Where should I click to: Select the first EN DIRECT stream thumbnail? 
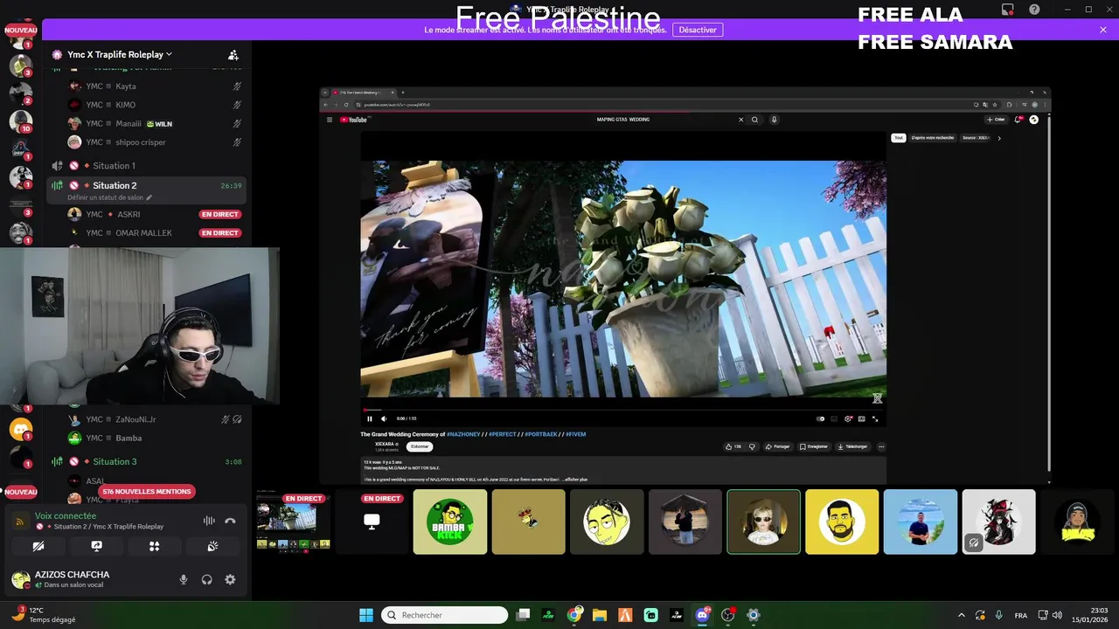(293, 522)
